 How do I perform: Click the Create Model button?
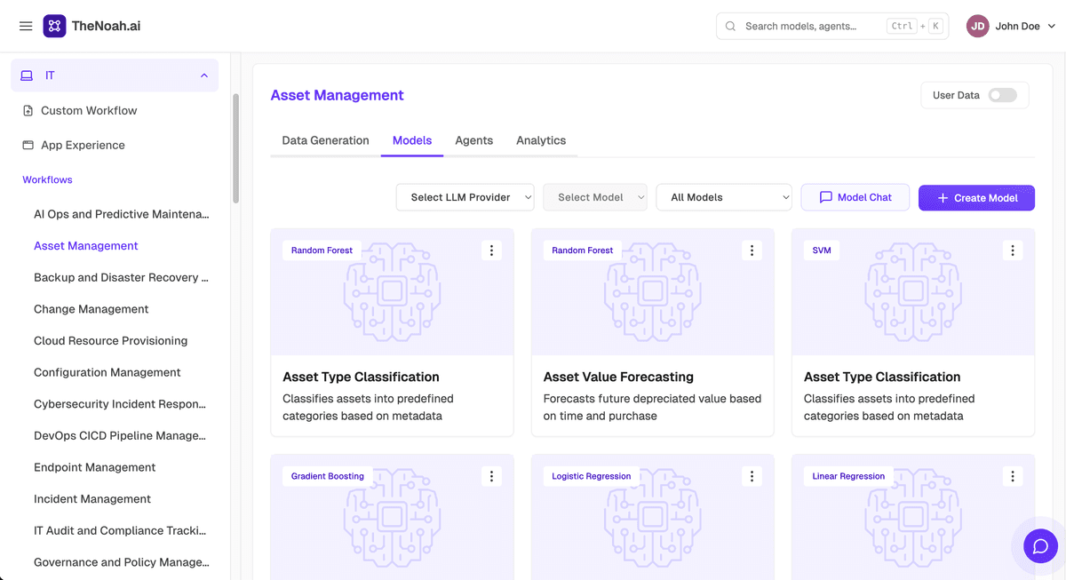[x=976, y=197]
